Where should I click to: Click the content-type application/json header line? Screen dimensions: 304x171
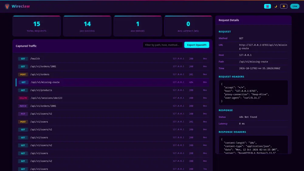point(248,146)
